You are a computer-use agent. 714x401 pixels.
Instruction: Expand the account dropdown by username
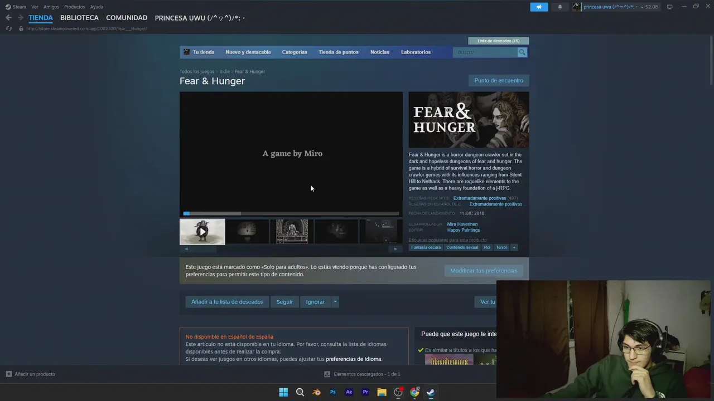(x=642, y=7)
